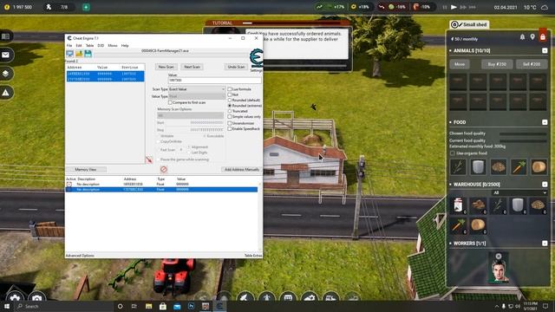Viewport: 555px width, 312px height.
Task: Click the bell icon in shed panel
Action: click(522, 37)
